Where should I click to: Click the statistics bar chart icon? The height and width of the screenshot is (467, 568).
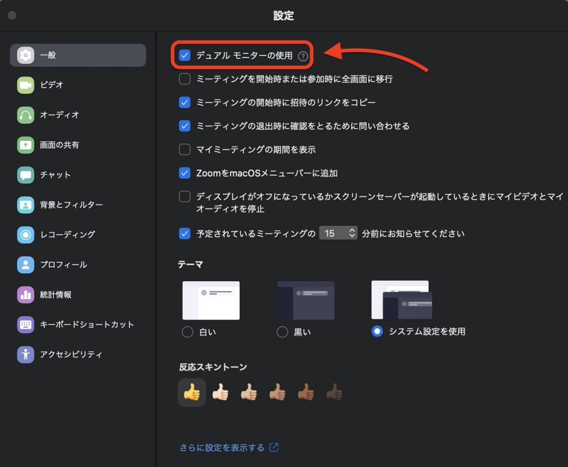click(26, 295)
